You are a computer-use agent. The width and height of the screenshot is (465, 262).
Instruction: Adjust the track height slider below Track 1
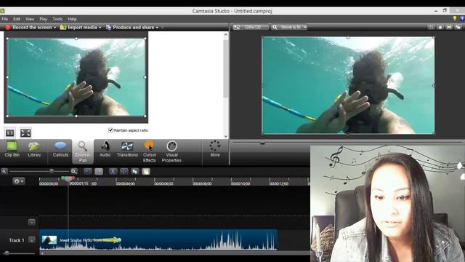coord(7,253)
